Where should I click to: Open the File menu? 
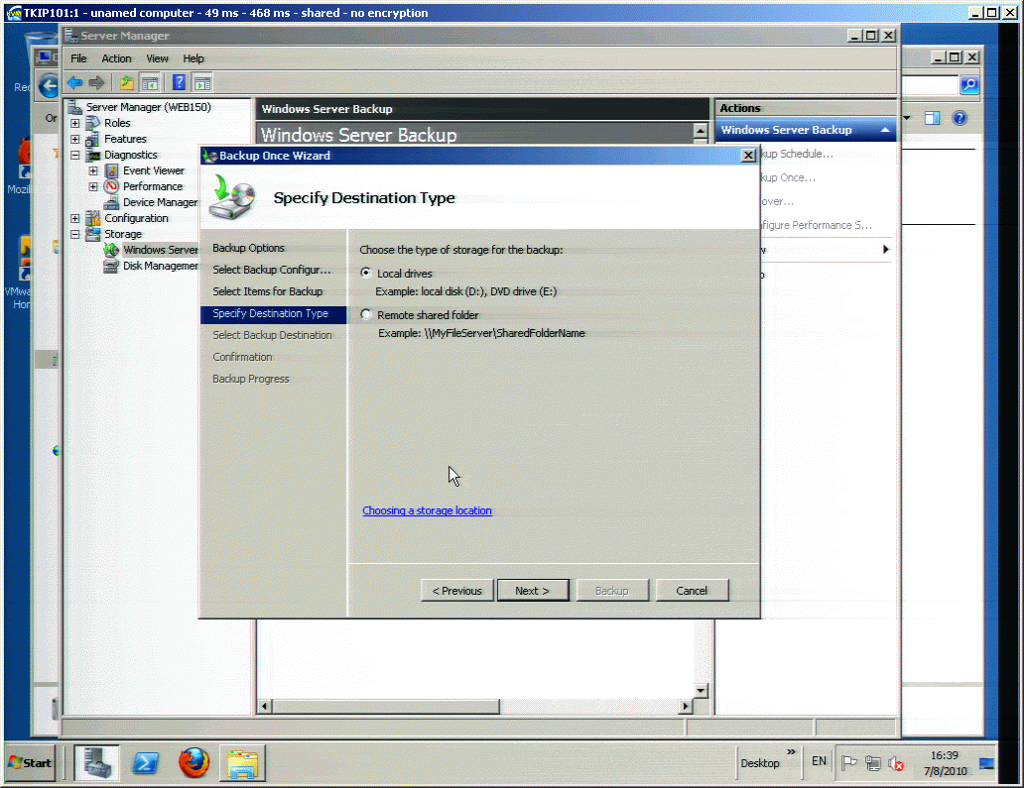[x=78, y=58]
